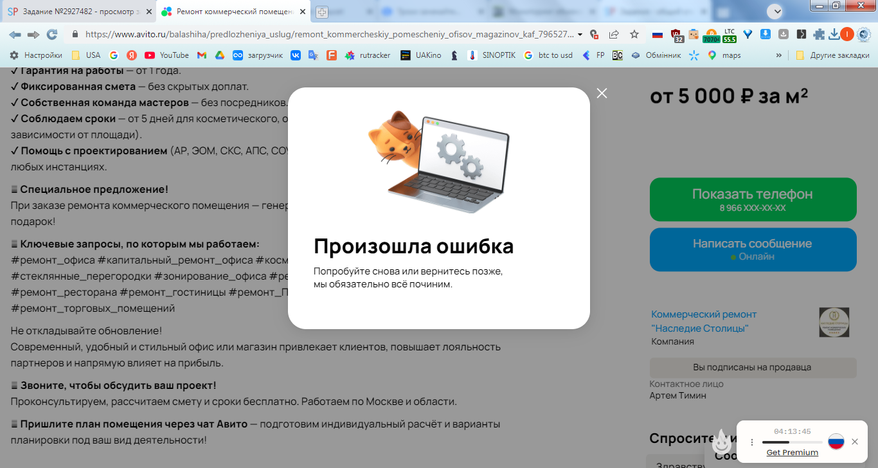
Task: Click the seller company logo thumbnail
Action: (x=834, y=322)
